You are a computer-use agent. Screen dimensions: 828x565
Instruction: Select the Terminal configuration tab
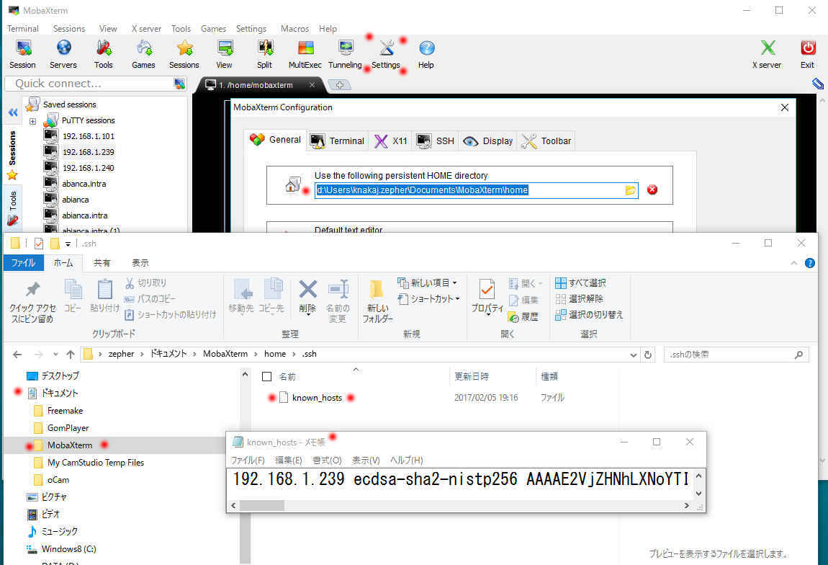point(338,141)
